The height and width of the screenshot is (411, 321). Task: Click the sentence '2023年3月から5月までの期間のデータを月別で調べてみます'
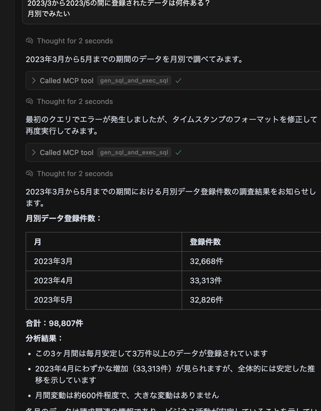[x=135, y=59]
